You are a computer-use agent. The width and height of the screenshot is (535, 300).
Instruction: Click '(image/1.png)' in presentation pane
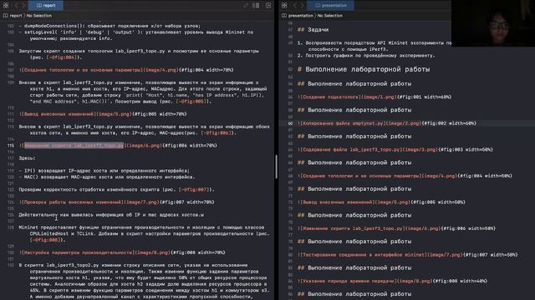tap(379, 97)
